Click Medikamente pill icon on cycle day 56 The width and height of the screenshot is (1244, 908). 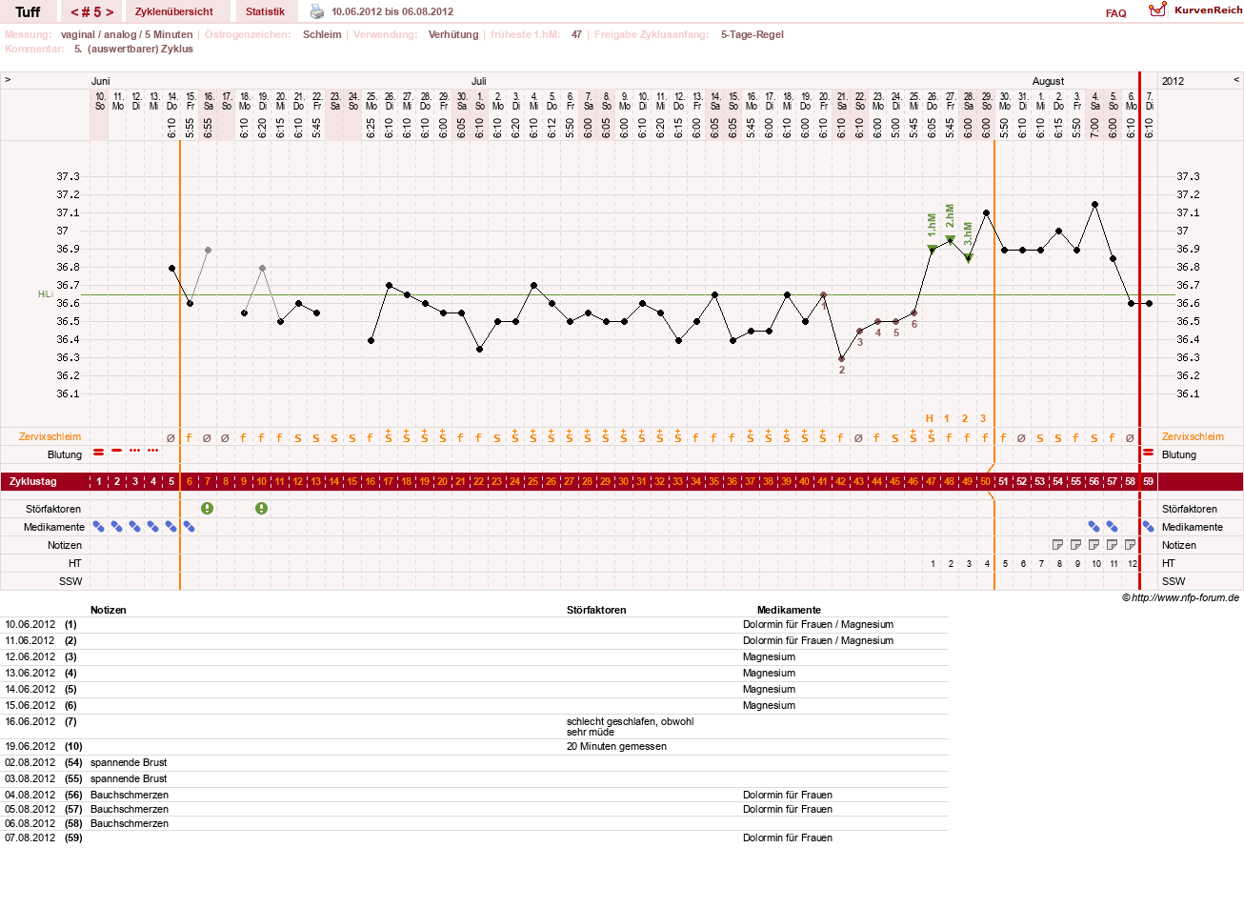point(1094,527)
